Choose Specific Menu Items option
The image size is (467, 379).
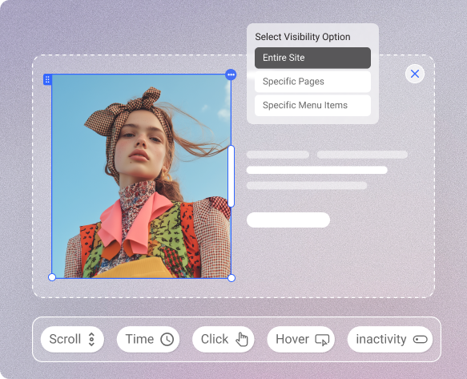pos(312,106)
